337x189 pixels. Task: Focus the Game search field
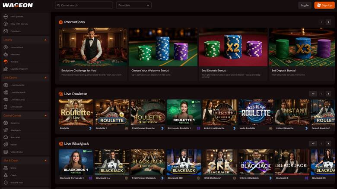[84, 5]
